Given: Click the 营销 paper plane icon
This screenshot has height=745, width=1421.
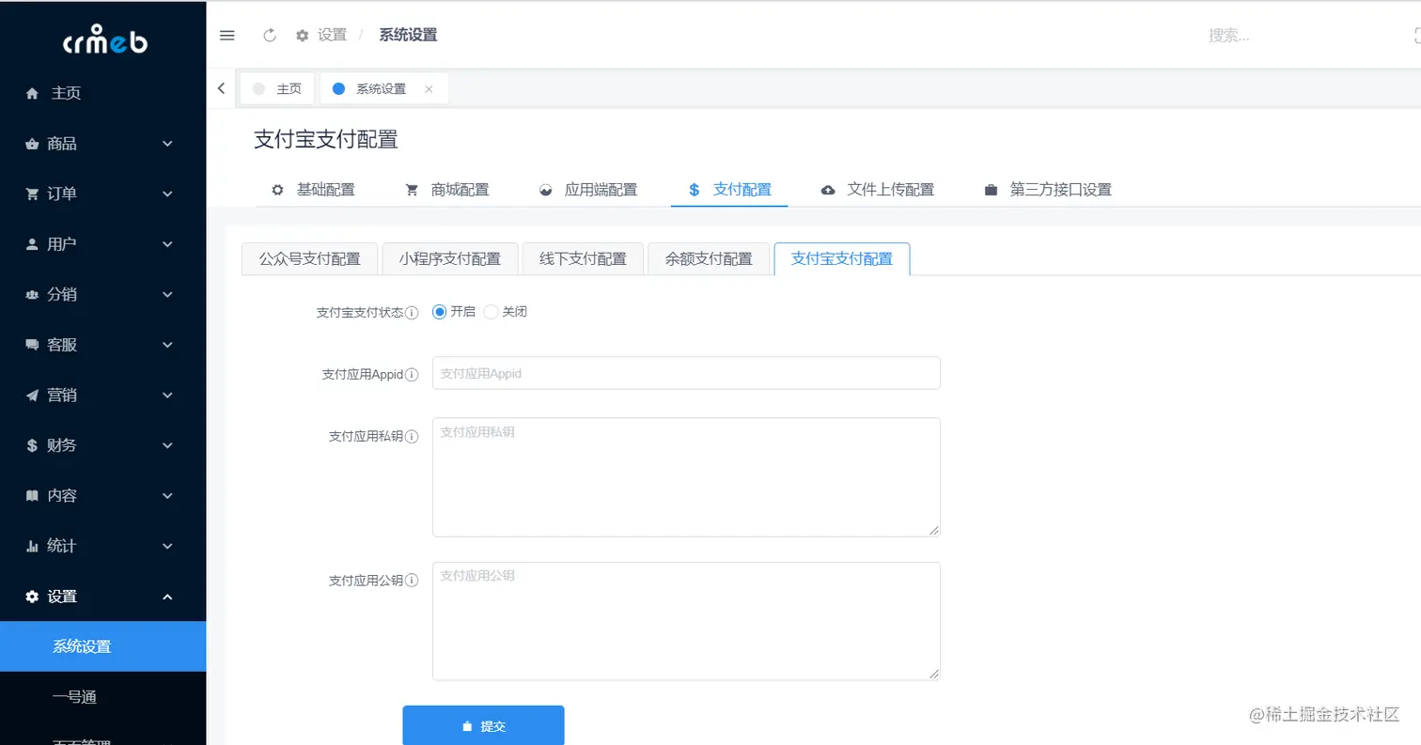Looking at the screenshot, I should (x=32, y=396).
